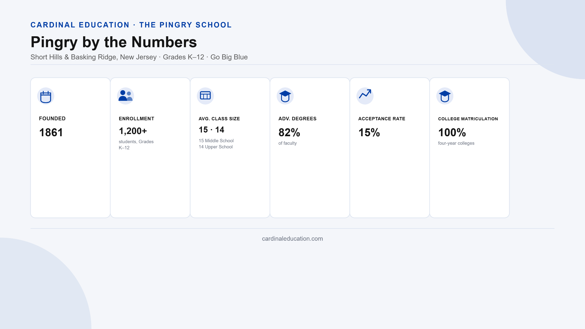Select the 'Pingry by the Numbers' title

click(x=114, y=42)
